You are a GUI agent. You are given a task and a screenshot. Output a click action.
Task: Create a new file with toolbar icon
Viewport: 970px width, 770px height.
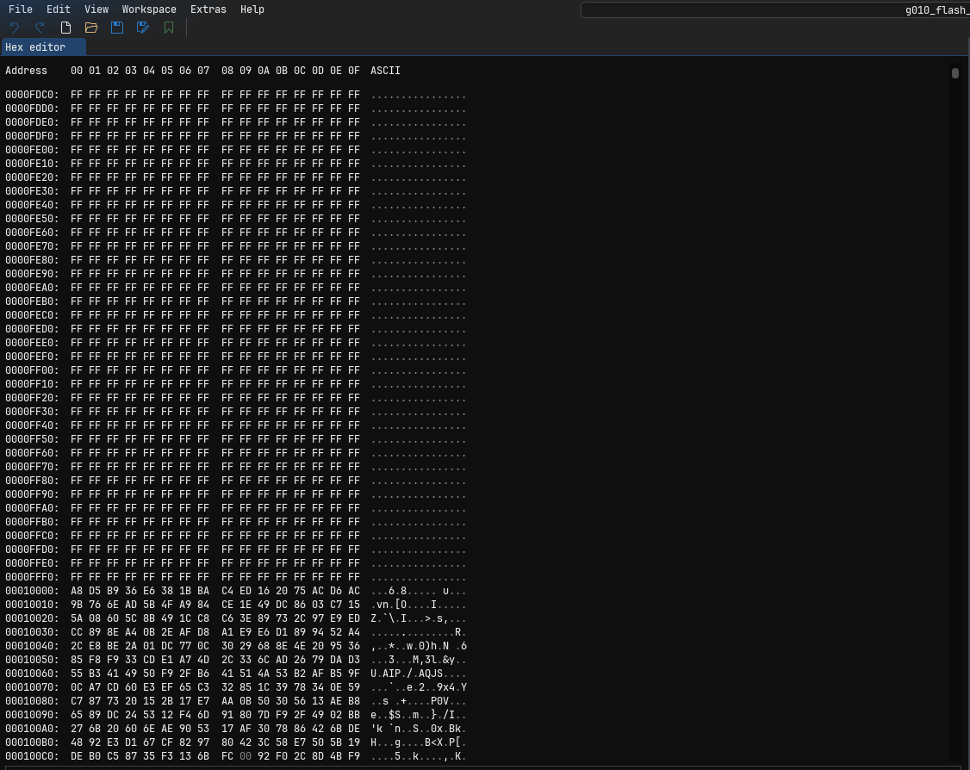tap(65, 28)
